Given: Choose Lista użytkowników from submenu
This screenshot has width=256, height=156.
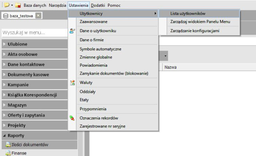Looking at the screenshot, I should [199, 14].
